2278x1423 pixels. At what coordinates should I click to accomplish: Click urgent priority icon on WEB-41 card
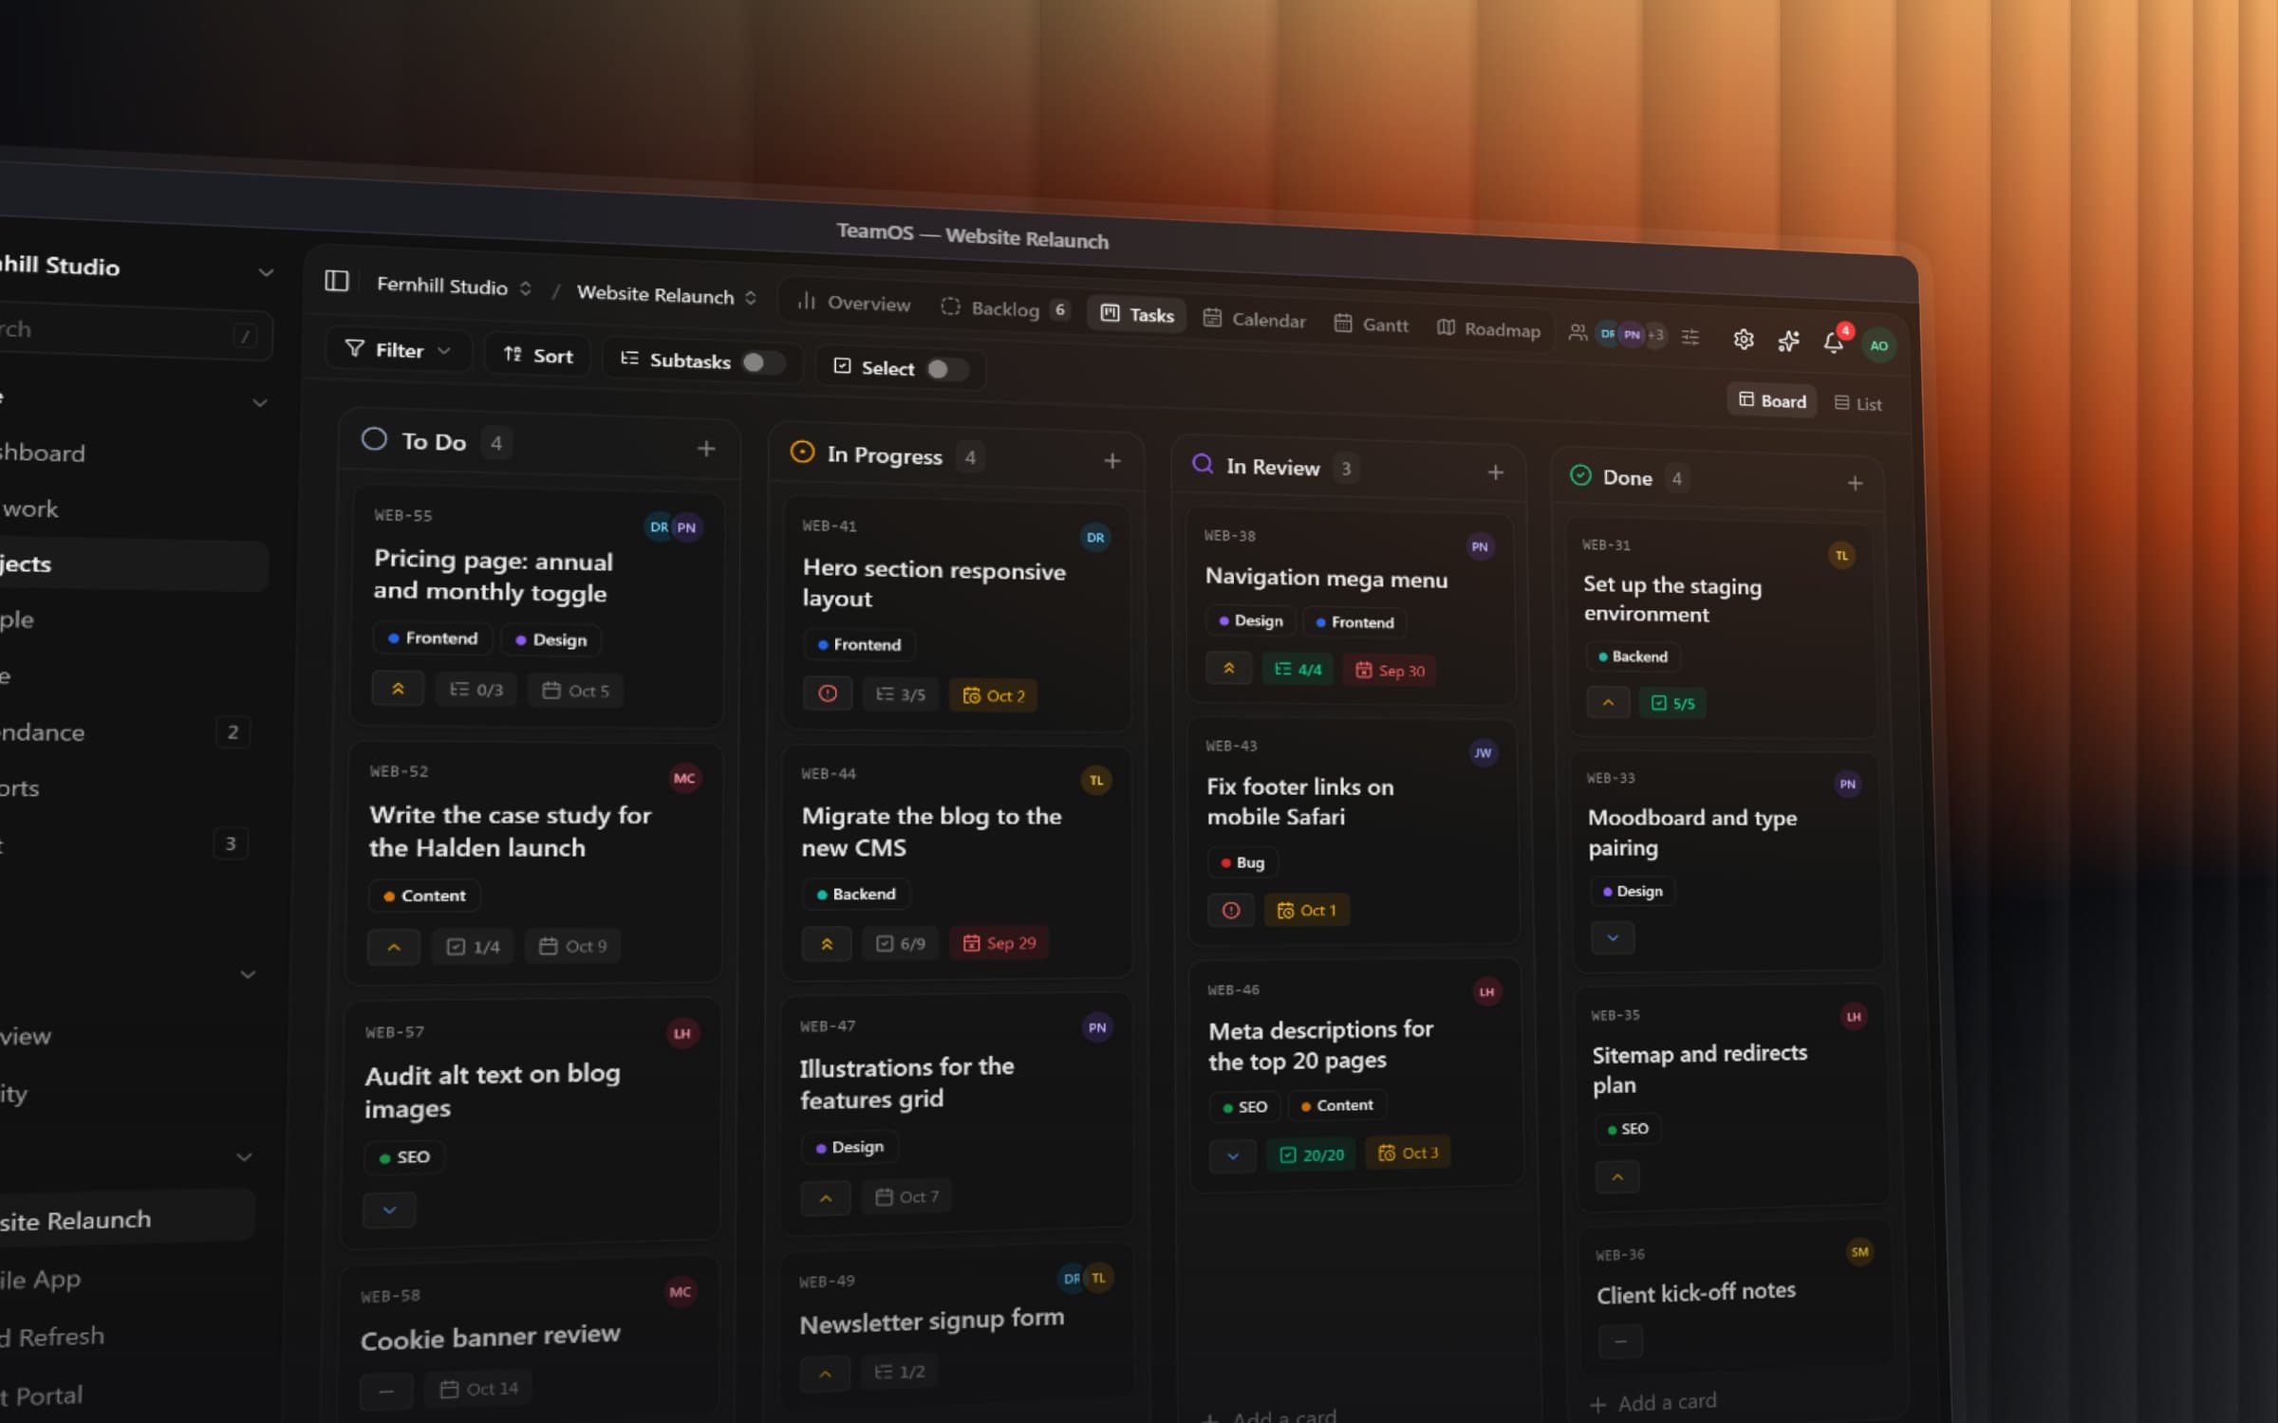pyautogui.click(x=828, y=693)
